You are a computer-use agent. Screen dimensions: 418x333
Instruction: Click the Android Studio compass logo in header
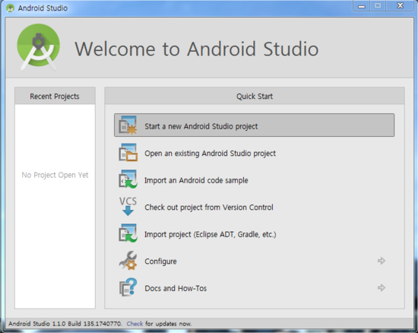click(39, 47)
